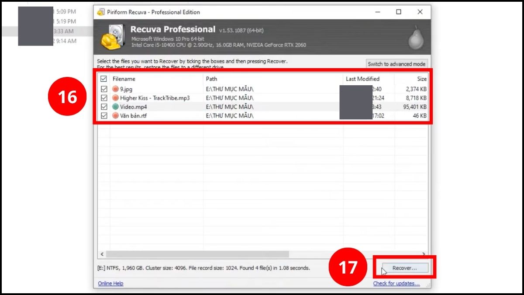Untick the checkbox for Video.mp4
This screenshot has width=524, height=295.
point(104,107)
